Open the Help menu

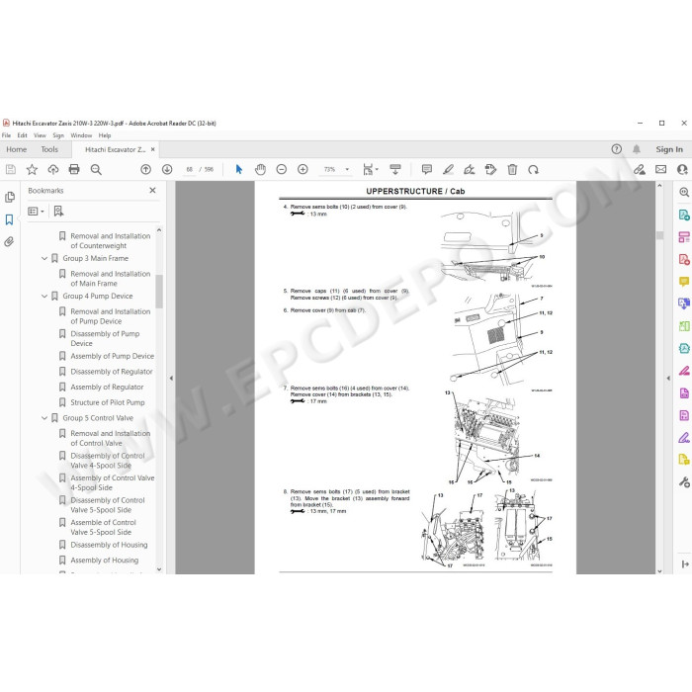[x=105, y=135]
